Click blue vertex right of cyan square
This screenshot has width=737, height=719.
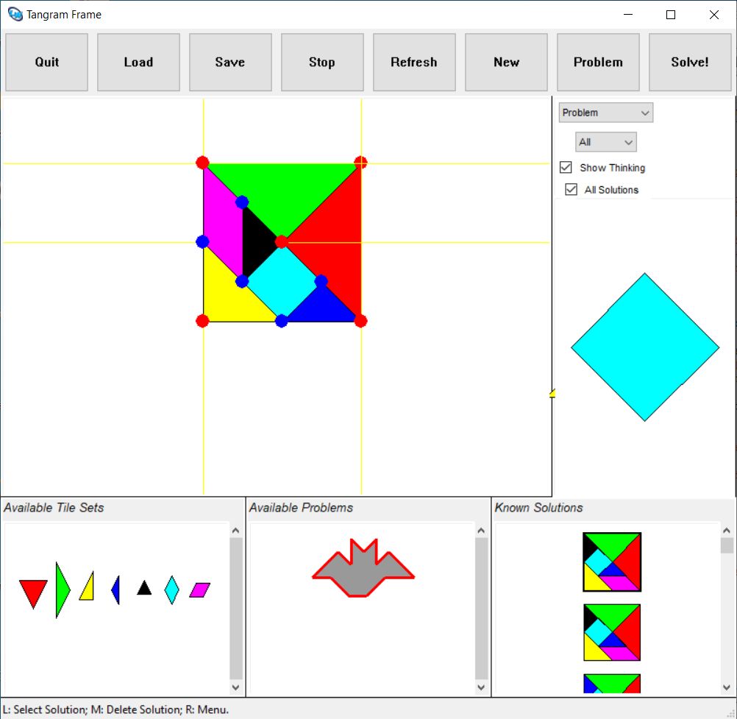tap(321, 282)
